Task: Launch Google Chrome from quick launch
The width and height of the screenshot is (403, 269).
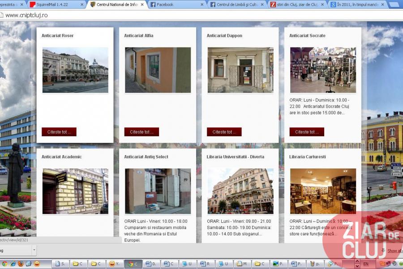Action: coord(4,264)
